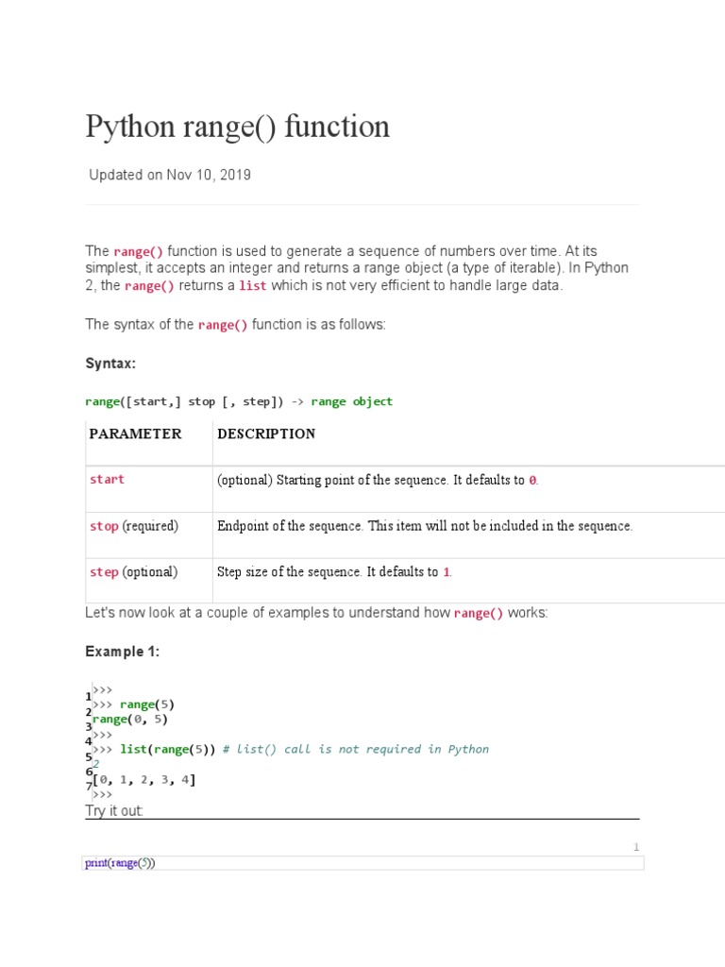
Task: Focus the print(range(5)) input box
Action: 362,863
